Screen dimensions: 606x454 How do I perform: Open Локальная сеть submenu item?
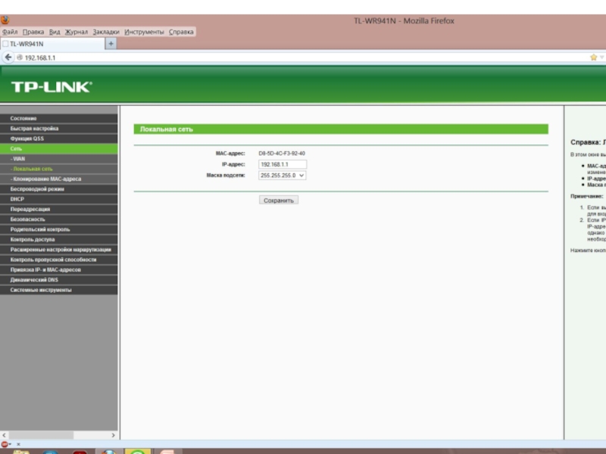[59, 169]
